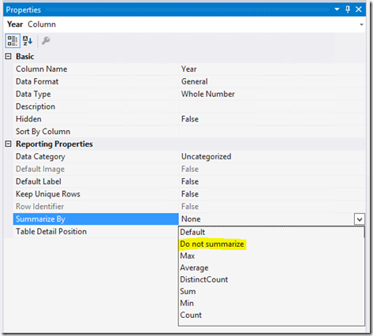
Task: Close the Properties panel
Action: pyautogui.click(x=359, y=9)
